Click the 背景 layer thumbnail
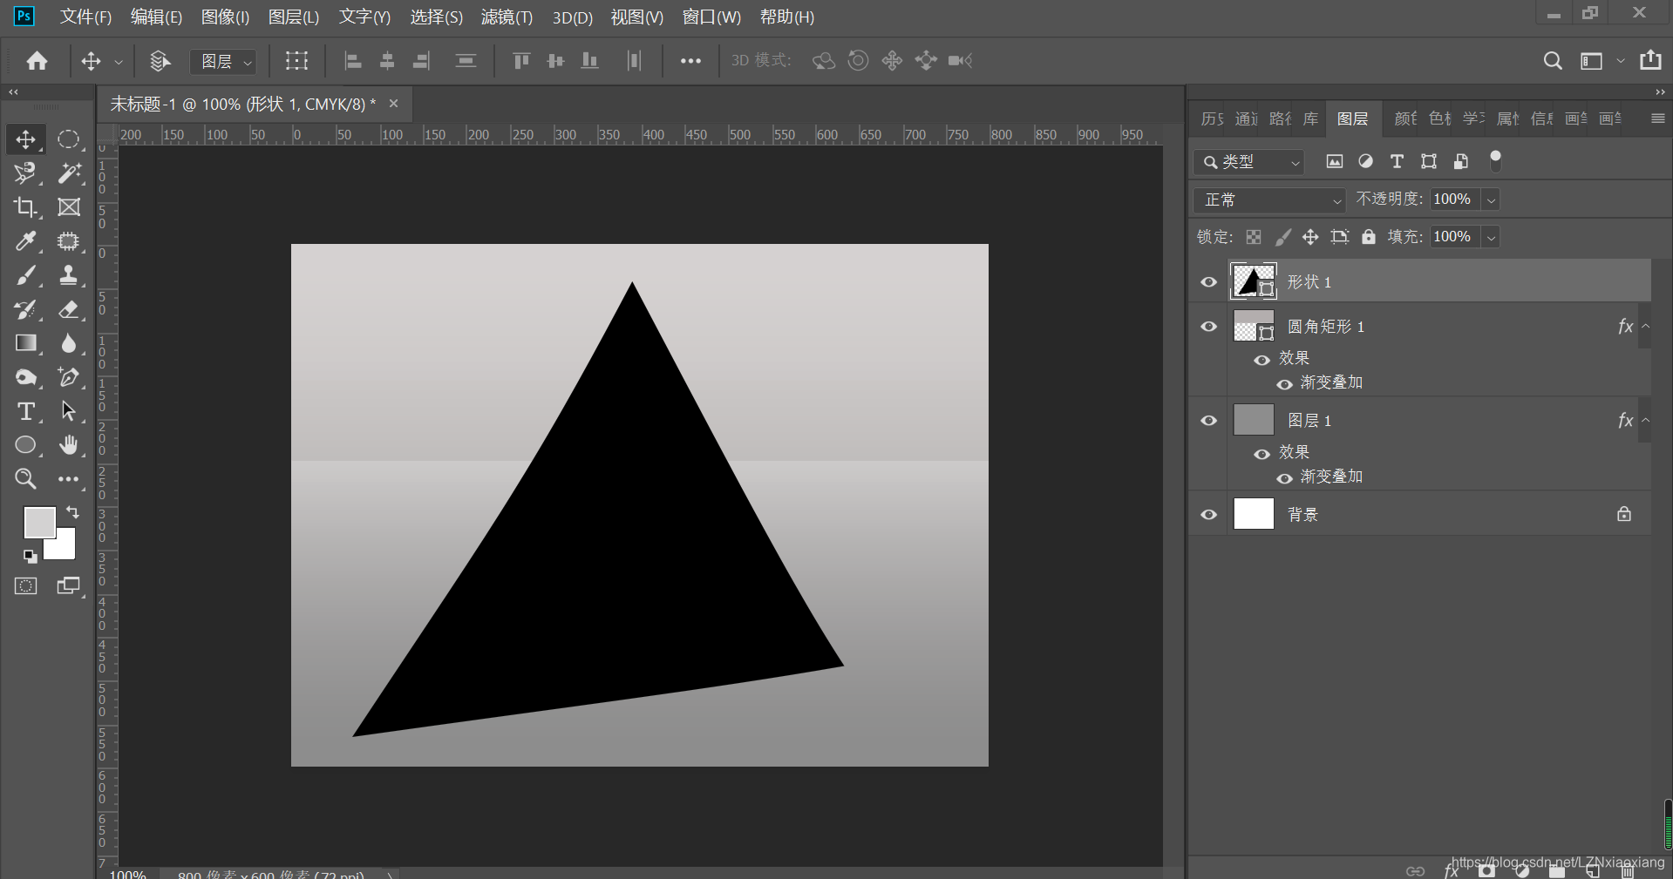The width and height of the screenshot is (1673, 879). (1254, 514)
